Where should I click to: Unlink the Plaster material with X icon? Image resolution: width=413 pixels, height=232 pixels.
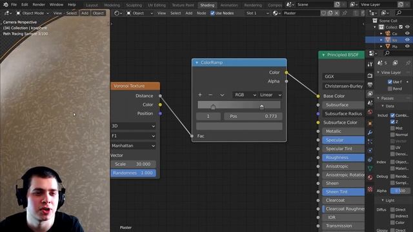(x=337, y=13)
